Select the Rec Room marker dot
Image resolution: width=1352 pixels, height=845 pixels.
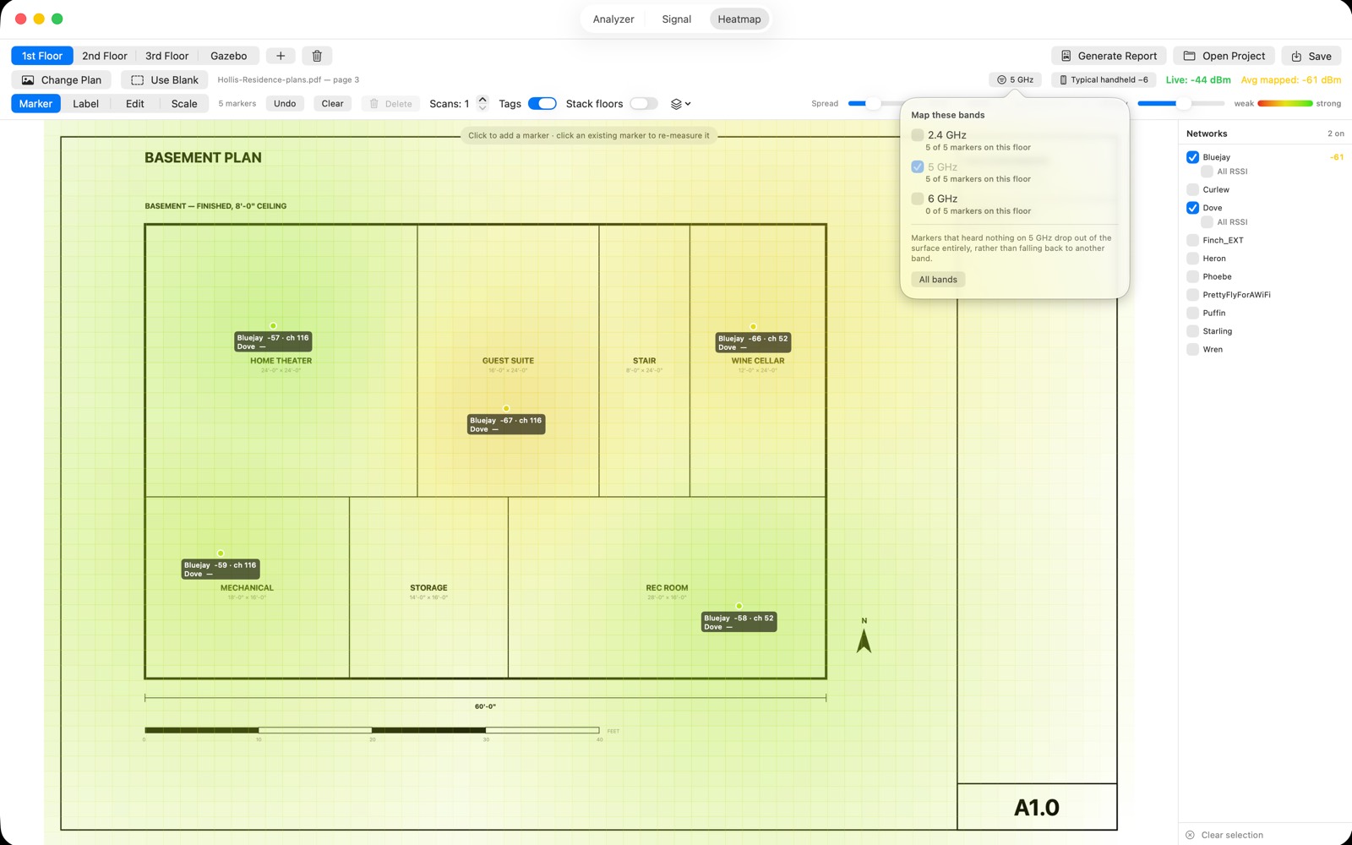pos(739,606)
